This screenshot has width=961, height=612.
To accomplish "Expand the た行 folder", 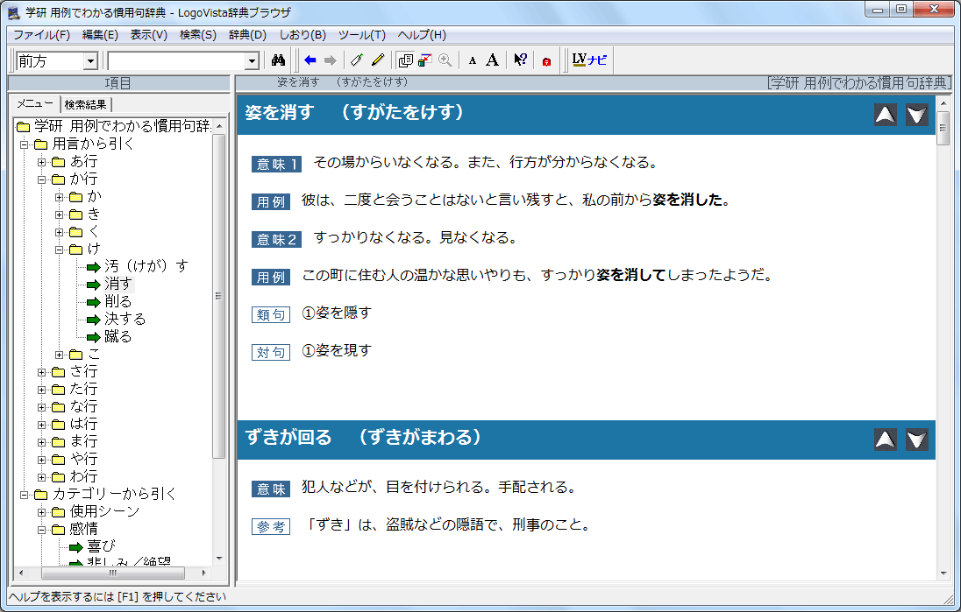I will click(42, 390).
